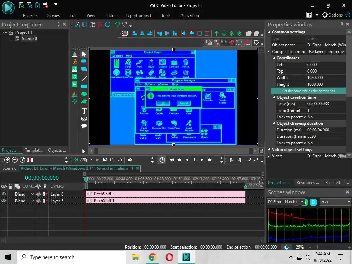Click the Redo arrow icon

click(125, 24)
